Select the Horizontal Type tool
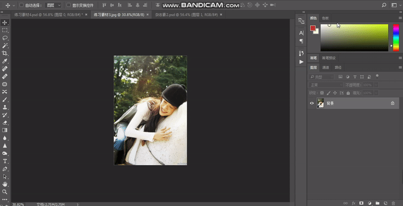Image resolution: width=403 pixels, height=206 pixels. (x=5, y=161)
